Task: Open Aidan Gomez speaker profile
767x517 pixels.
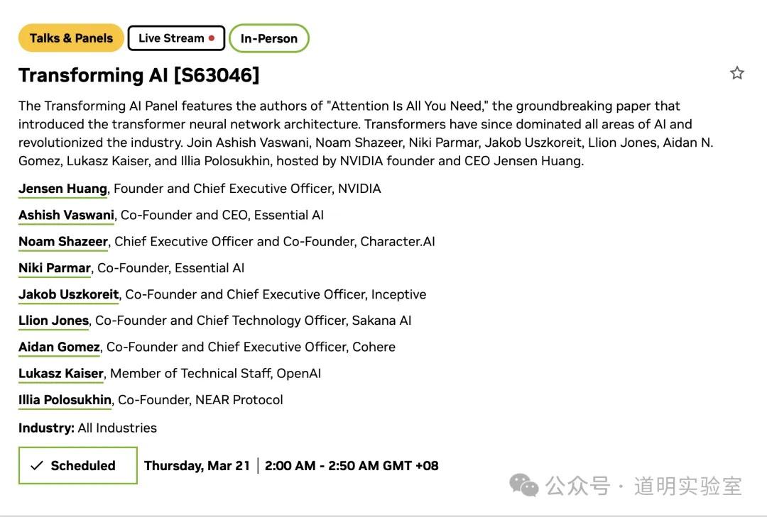Action: [x=59, y=347]
